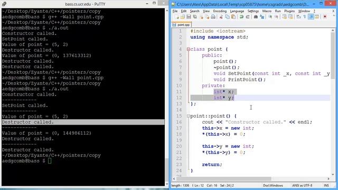Click highlighted 'Destructor called.' line in PuTTY
The width and height of the screenshot is (338, 190).
tap(83, 122)
